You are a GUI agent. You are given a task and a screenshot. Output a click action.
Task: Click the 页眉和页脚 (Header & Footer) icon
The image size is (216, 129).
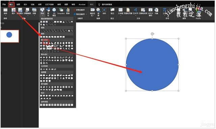pos(128,11)
